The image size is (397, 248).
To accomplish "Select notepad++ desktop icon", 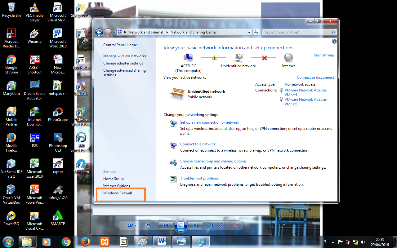I will pyautogui.click(x=58, y=88).
